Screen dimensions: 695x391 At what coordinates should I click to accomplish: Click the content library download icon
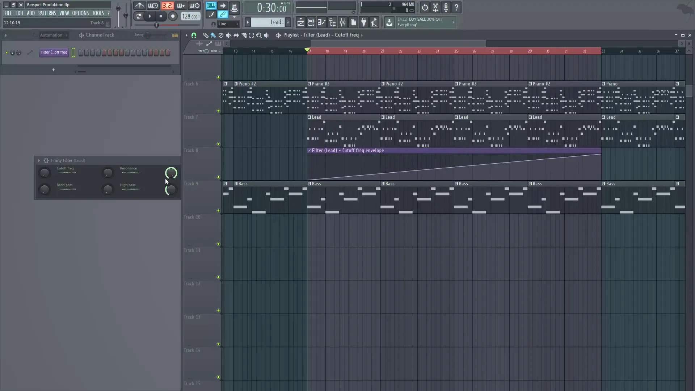pos(389,22)
